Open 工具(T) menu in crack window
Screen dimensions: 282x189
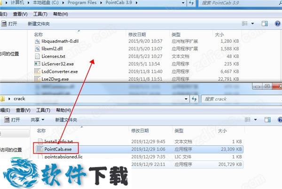[x=43, y=110]
